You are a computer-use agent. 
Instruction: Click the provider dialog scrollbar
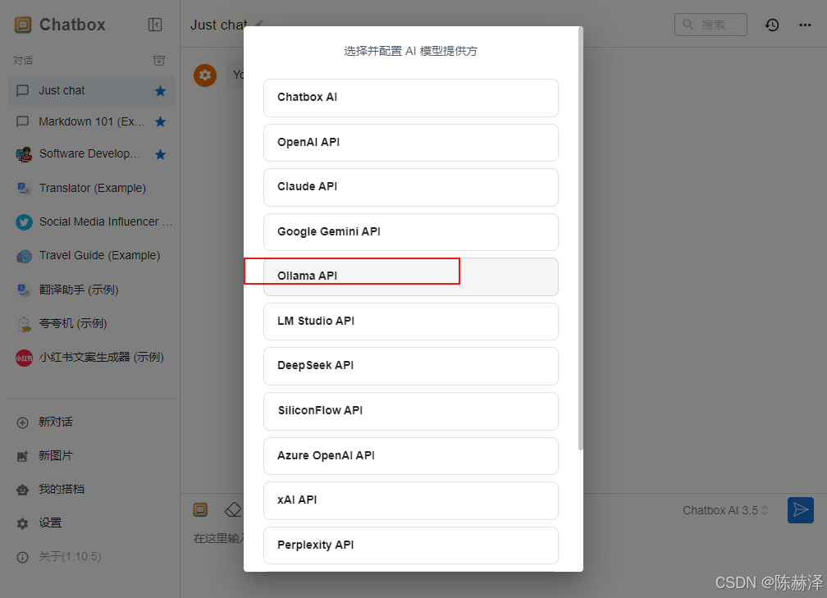[x=581, y=239]
